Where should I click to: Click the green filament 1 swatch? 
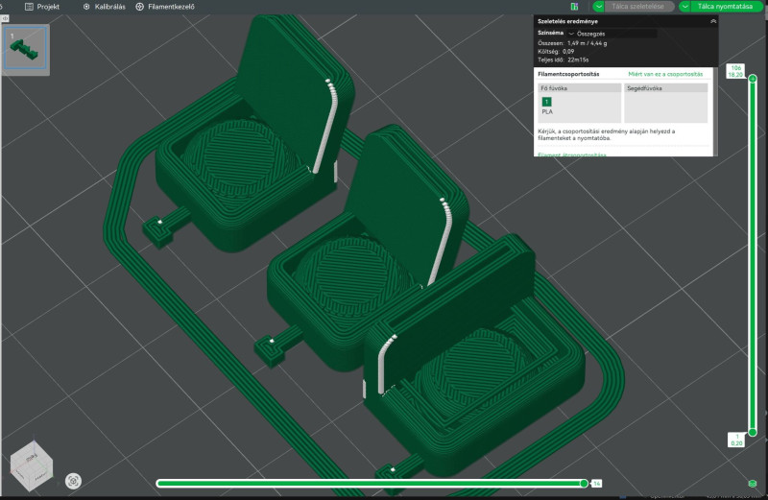[546, 102]
